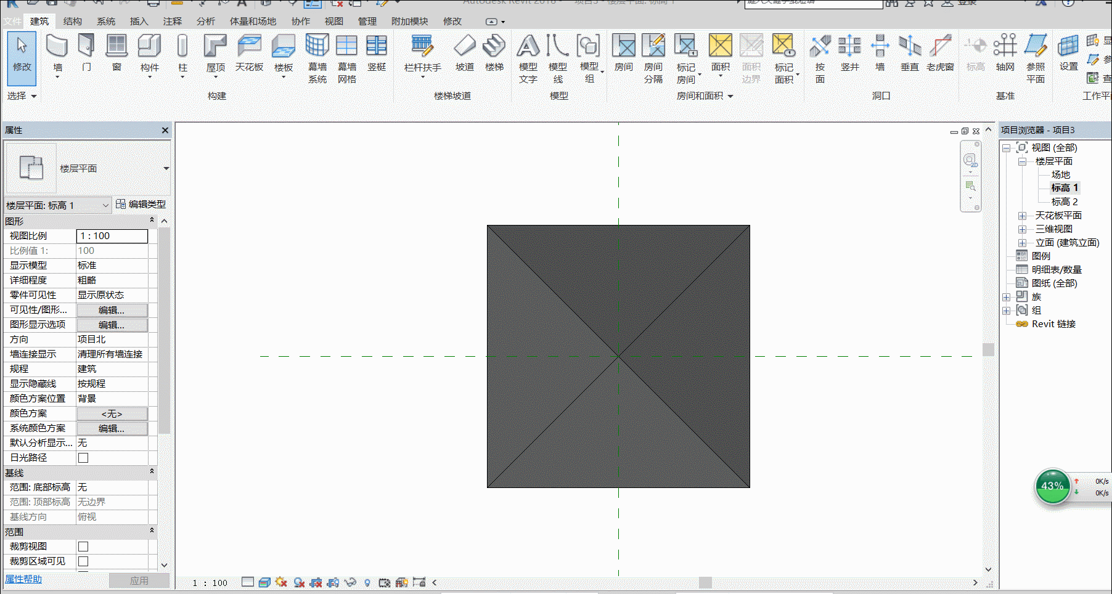Select the 竖井 (Shaft) opening tool
The width and height of the screenshot is (1112, 594).
point(849,54)
